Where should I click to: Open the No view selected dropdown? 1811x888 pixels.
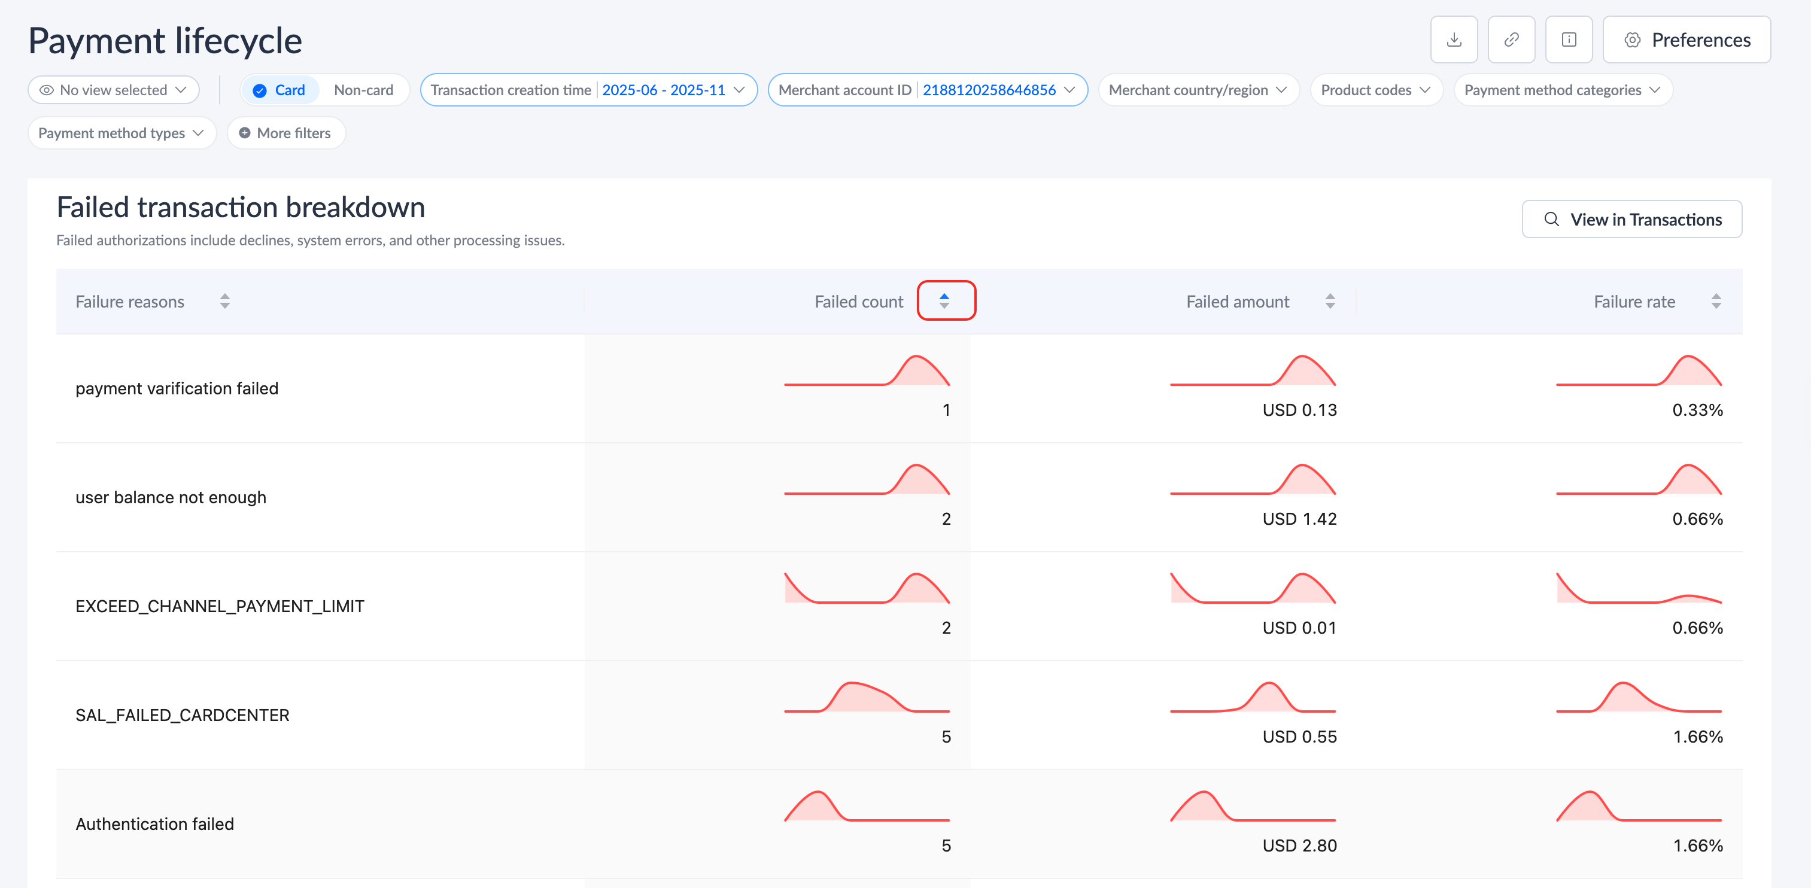(113, 90)
